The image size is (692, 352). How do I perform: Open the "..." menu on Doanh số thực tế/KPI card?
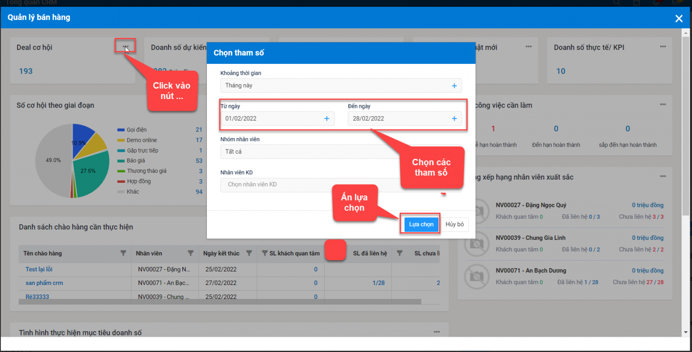662,46
